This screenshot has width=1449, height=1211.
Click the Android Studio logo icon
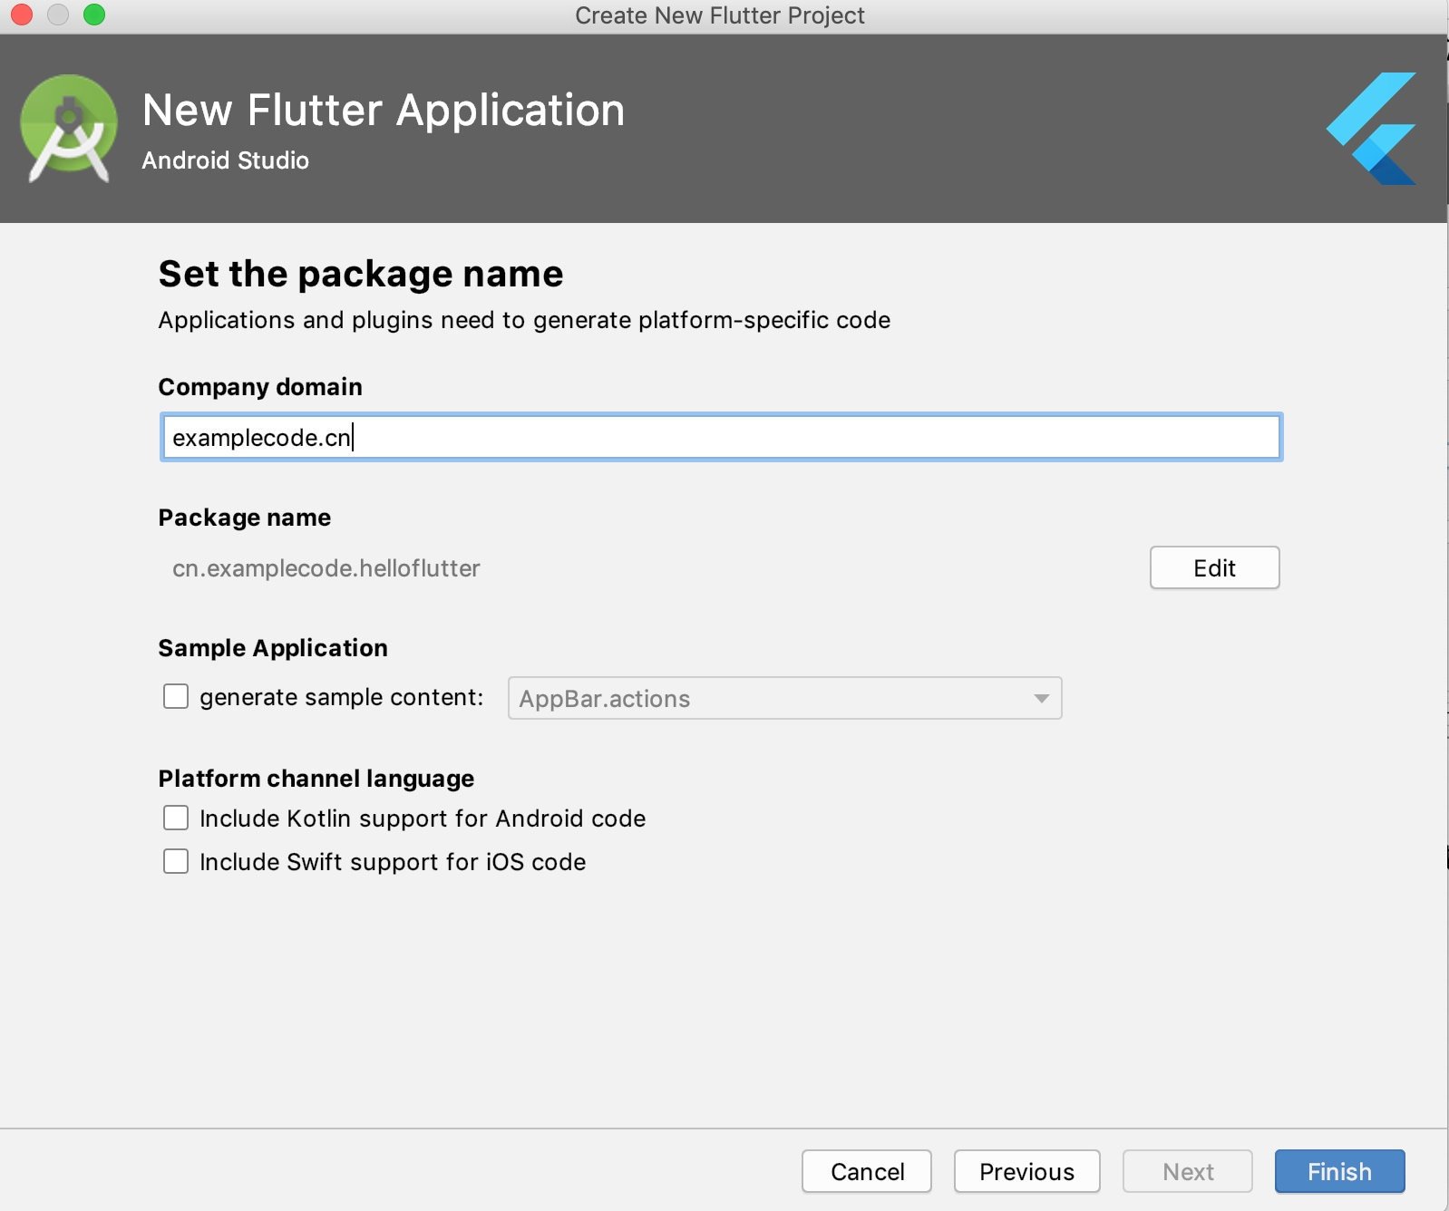tap(69, 129)
